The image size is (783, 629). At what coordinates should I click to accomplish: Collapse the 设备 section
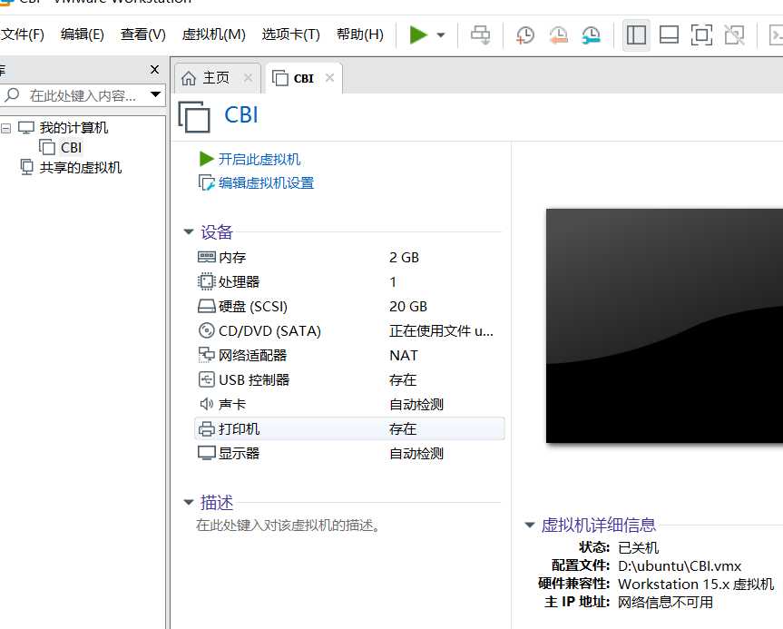pos(189,231)
